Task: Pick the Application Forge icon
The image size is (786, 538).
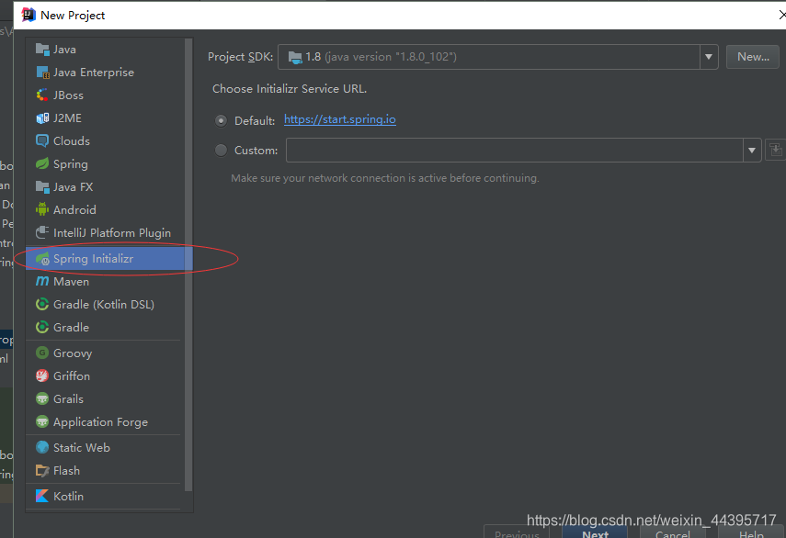Action: click(42, 422)
